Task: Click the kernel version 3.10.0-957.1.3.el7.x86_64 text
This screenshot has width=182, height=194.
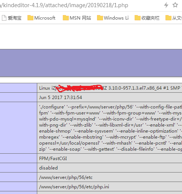Action: [x=135, y=88]
